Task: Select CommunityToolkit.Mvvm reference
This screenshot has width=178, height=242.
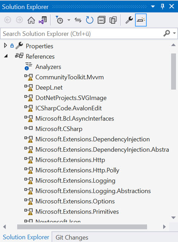Action: (x=69, y=77)
